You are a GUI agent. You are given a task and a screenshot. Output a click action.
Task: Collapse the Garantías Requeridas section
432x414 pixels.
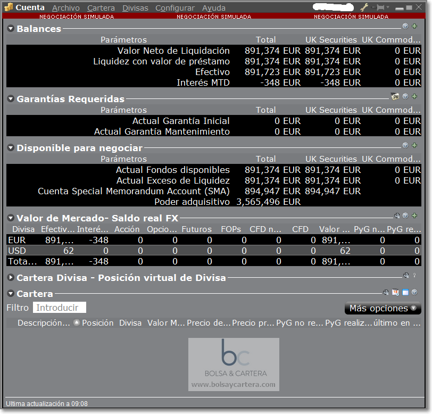[x=11, y=98]
